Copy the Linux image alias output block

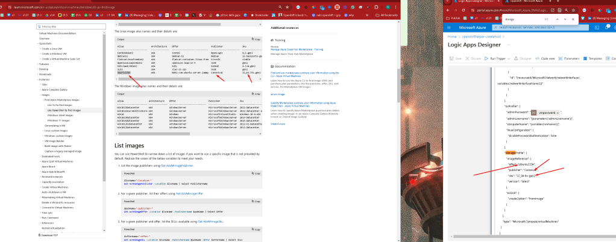click(x=257, y=39)
